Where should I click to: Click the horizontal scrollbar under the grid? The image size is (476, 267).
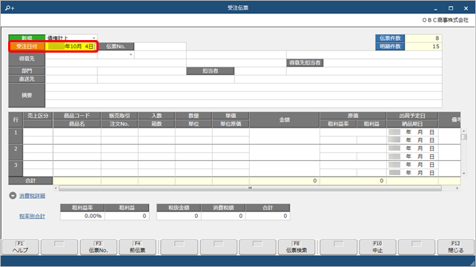[250, 188]
